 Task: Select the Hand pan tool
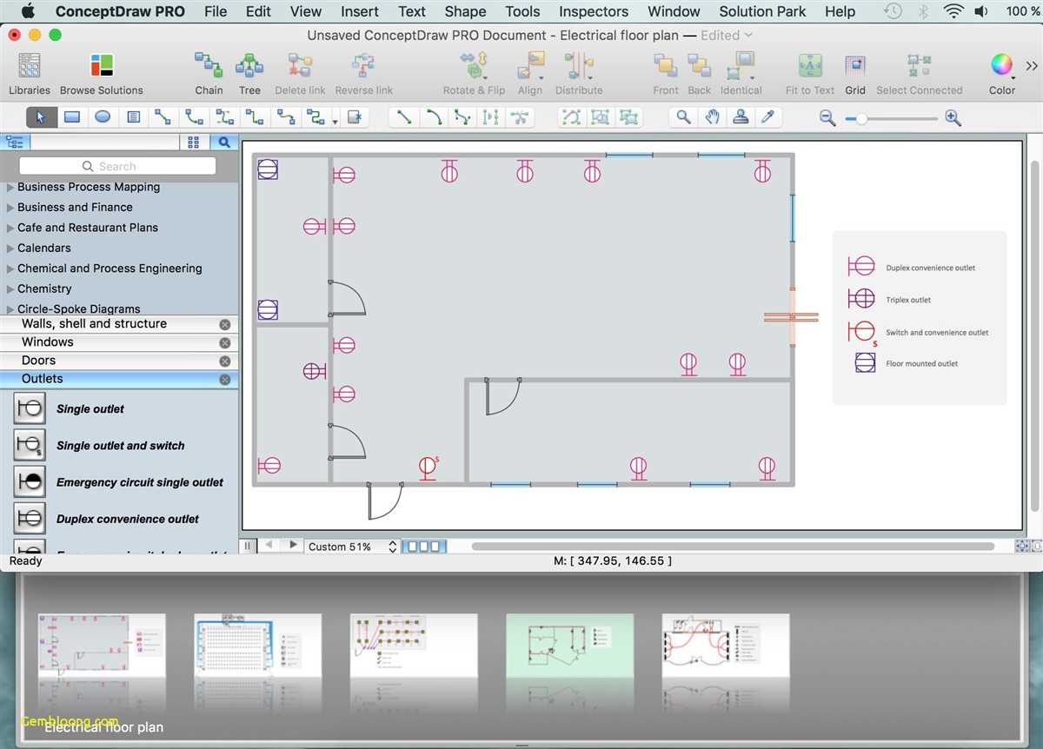[x=713, y=116]
